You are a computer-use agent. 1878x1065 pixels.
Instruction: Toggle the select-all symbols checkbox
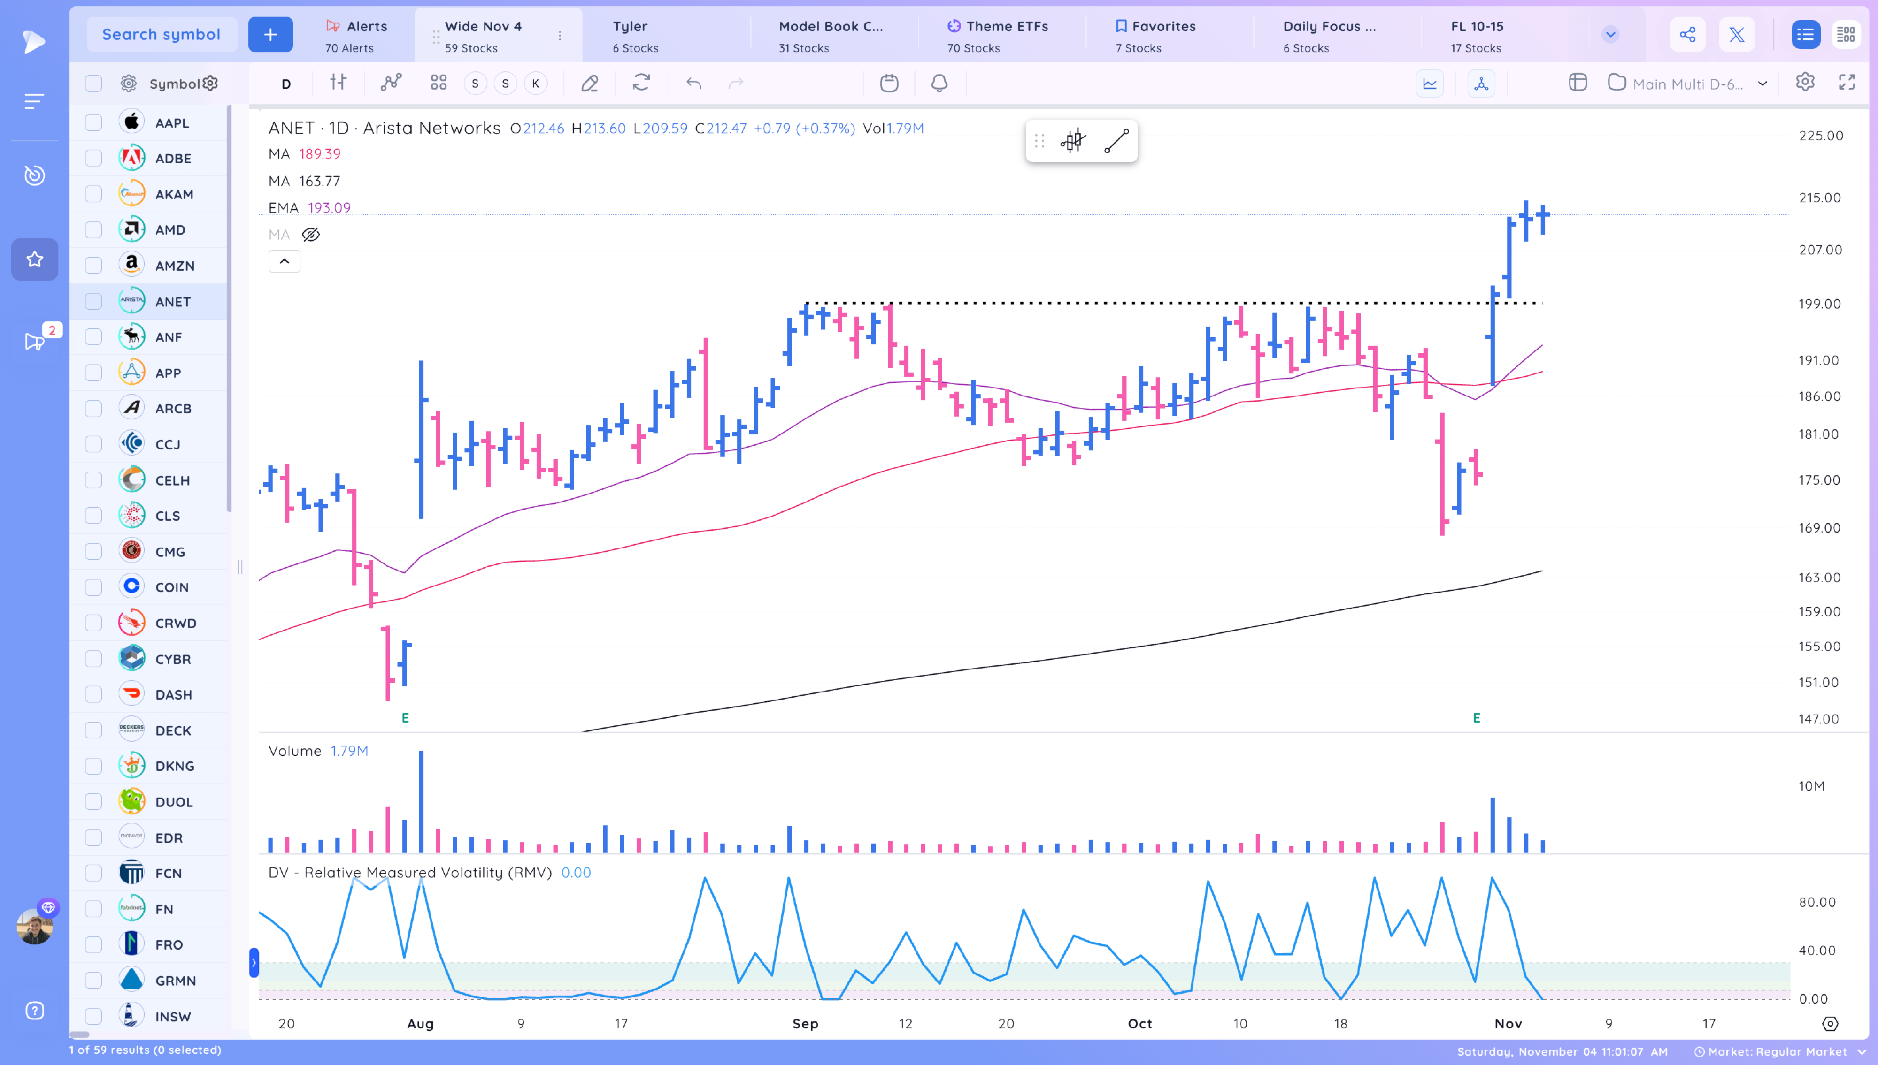pos(93,84)
